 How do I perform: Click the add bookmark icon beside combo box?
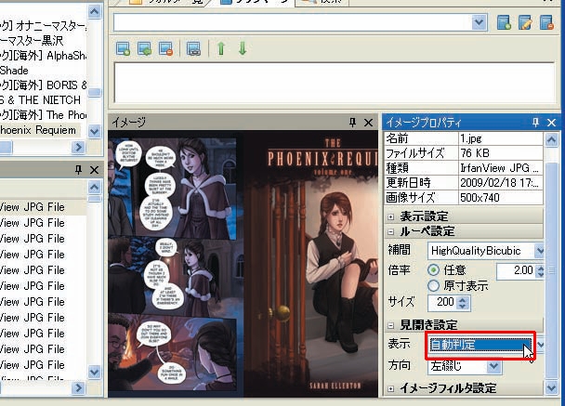[504, 22]
